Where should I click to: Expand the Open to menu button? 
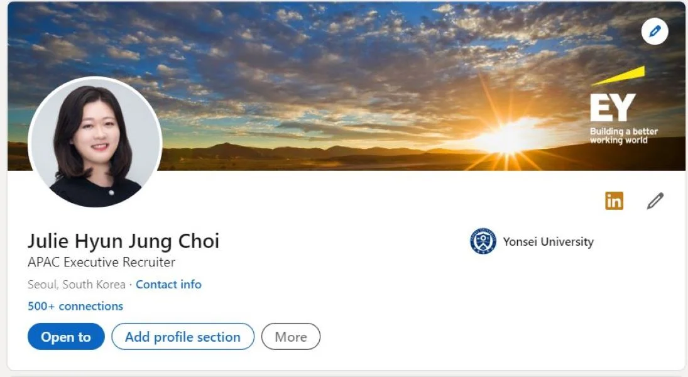click(66, 337)
